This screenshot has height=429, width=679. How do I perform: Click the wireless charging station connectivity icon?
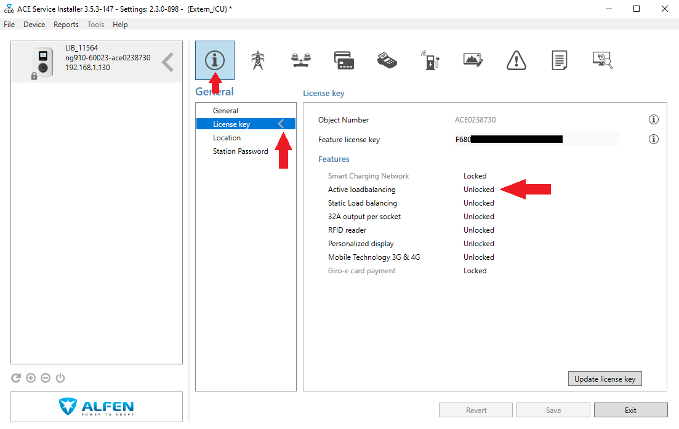[x=430, y=60]
